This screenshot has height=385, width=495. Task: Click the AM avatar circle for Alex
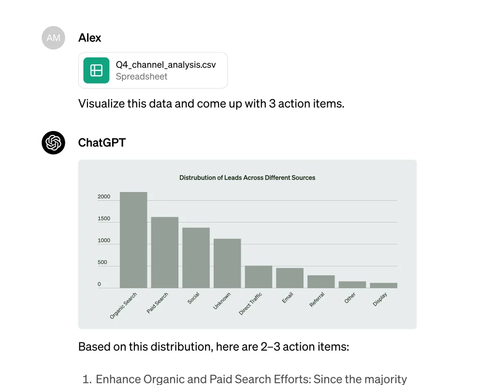point(53,38)
